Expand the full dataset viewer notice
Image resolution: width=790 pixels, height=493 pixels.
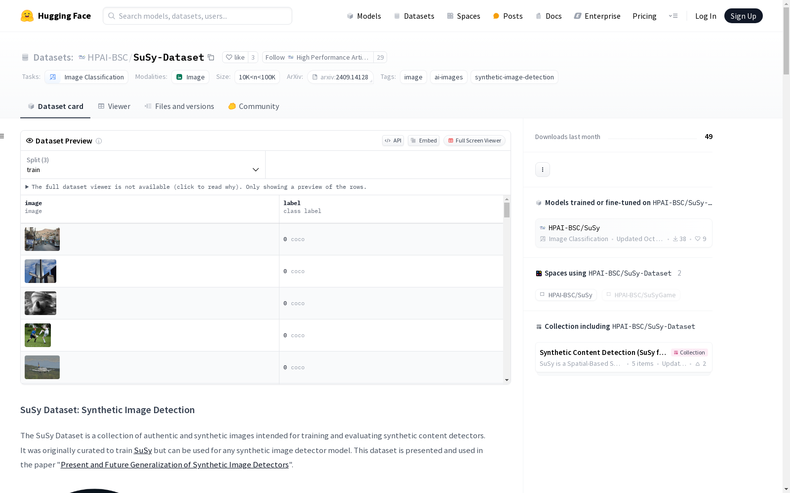click(196, 187)
